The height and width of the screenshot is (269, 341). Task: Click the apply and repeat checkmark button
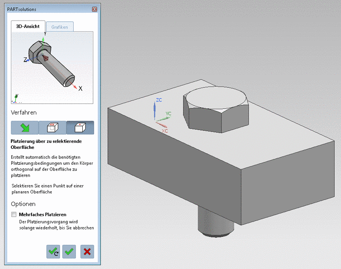tap(53, 252)
